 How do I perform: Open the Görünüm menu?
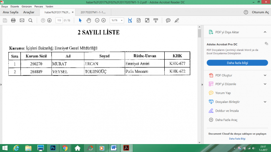point(27,6)
